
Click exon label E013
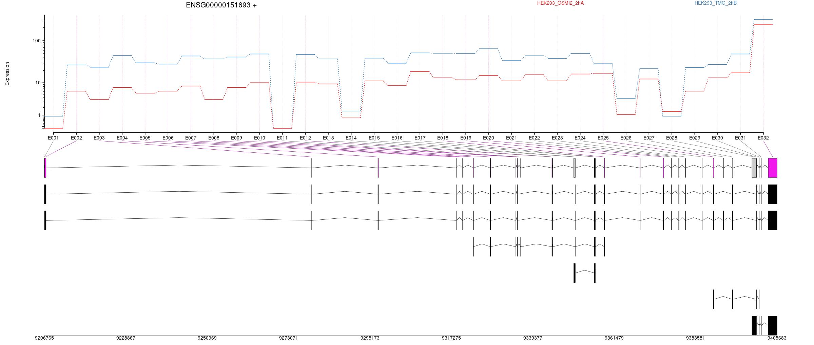coord(328,138)
